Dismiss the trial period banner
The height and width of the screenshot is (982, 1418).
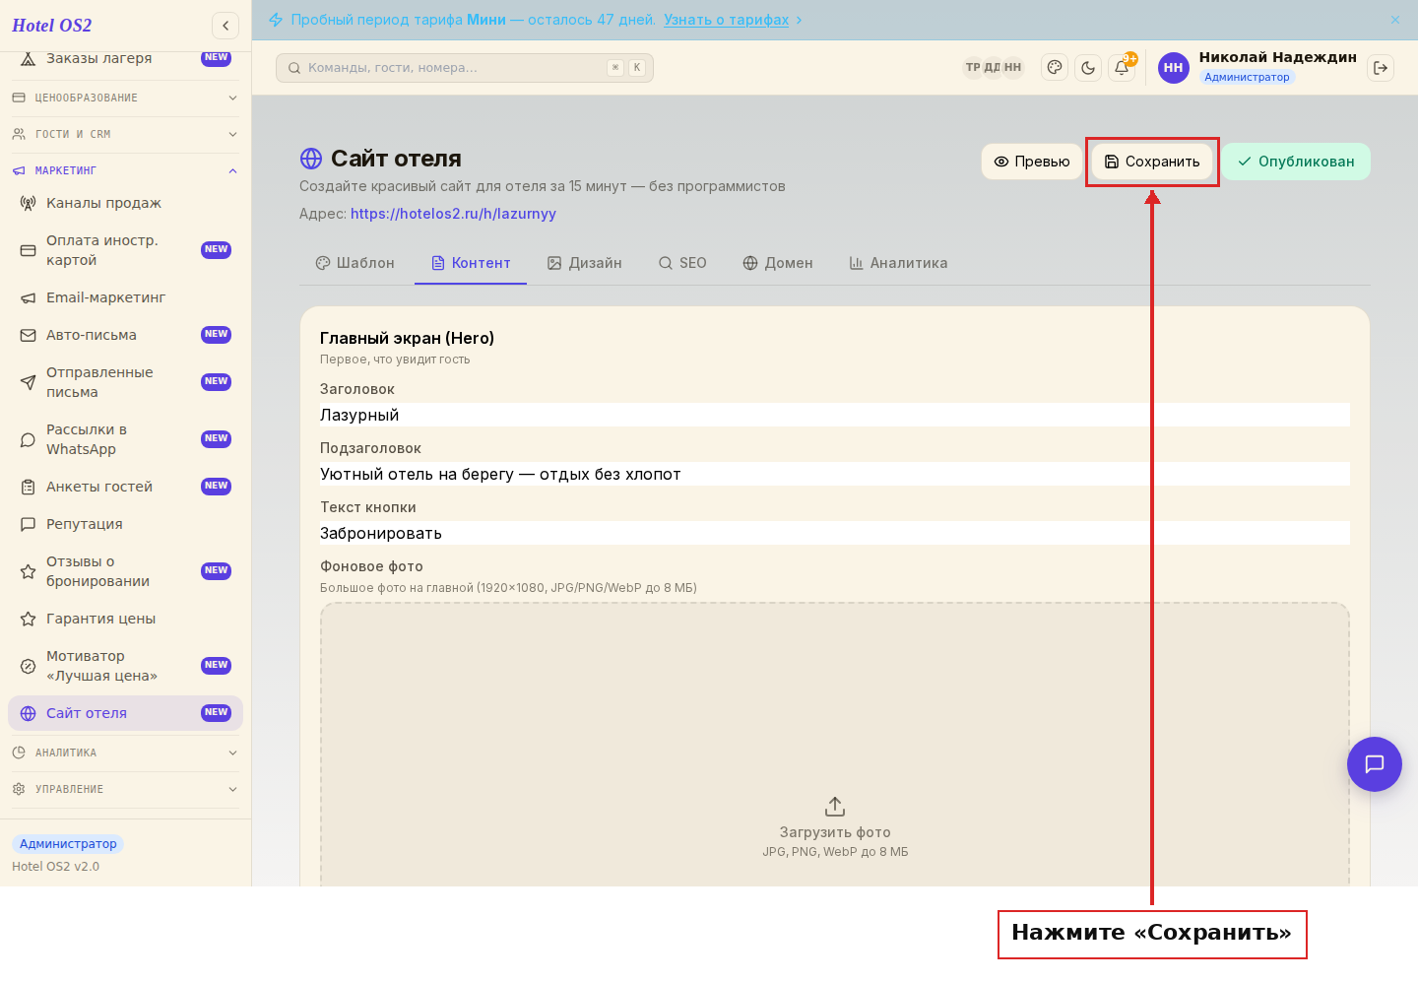click(1395, 20)
